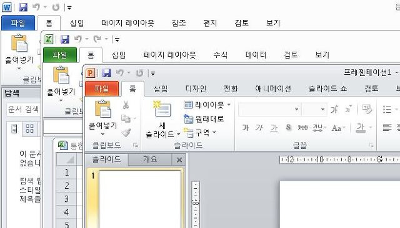
Task: Click the Clear Formatting eraser icon
Action: pos(367,109)
